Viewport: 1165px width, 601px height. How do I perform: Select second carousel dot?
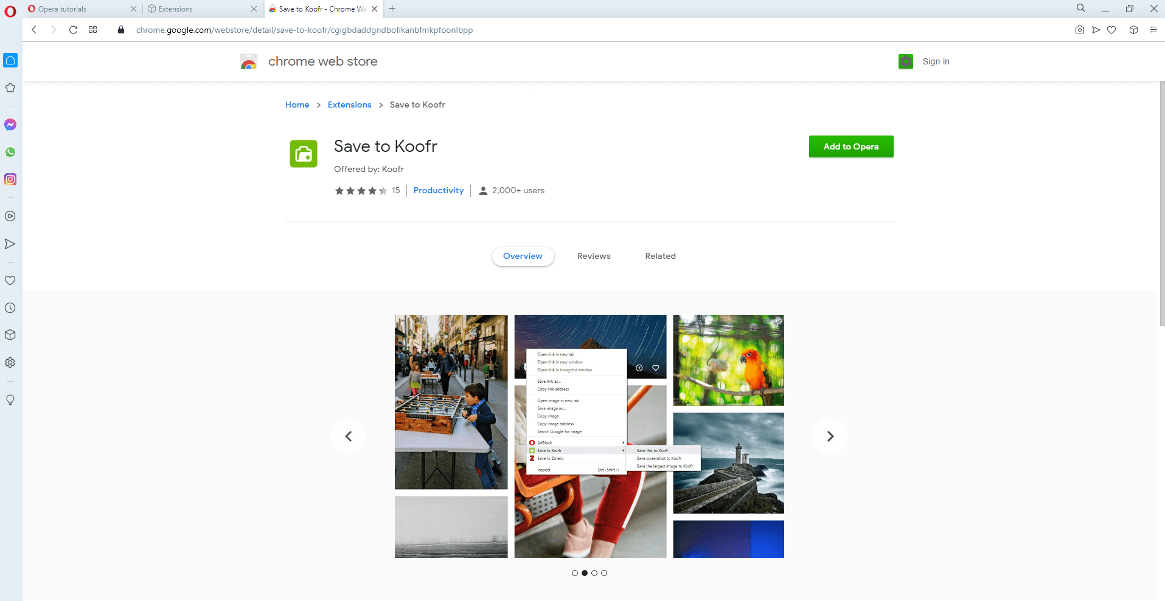585,573
